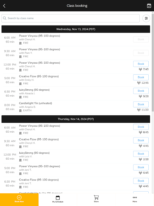Image resolution: width=154 pixels, height=206 pixels.
Task: Open Candlelight Yin (unheated) class details
Action: [35, 103]
